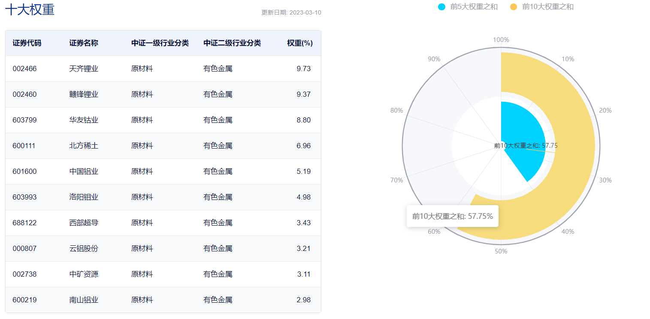Click the cyan legend circle icon
650x319 pixels.
(x=442, y=7)
